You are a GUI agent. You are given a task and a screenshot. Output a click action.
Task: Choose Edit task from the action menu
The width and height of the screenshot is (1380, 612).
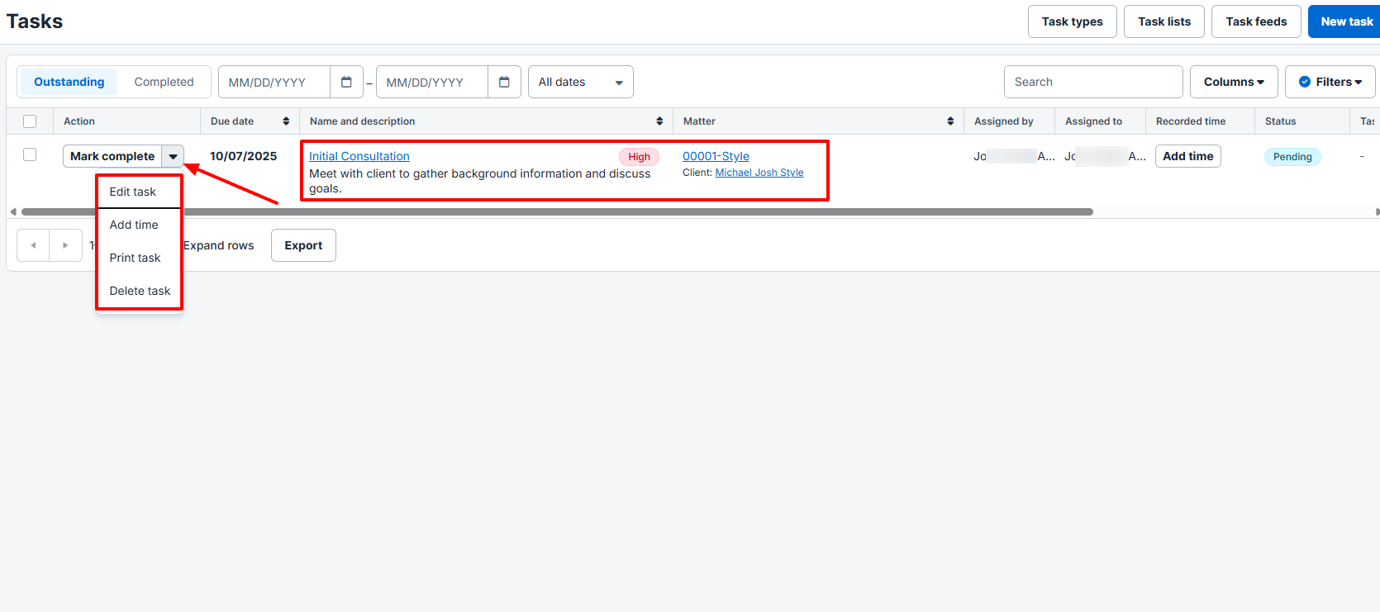click(133, 192)
